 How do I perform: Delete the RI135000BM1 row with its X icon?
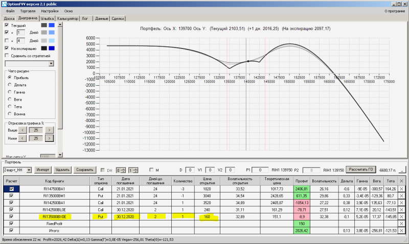point(401,196)
